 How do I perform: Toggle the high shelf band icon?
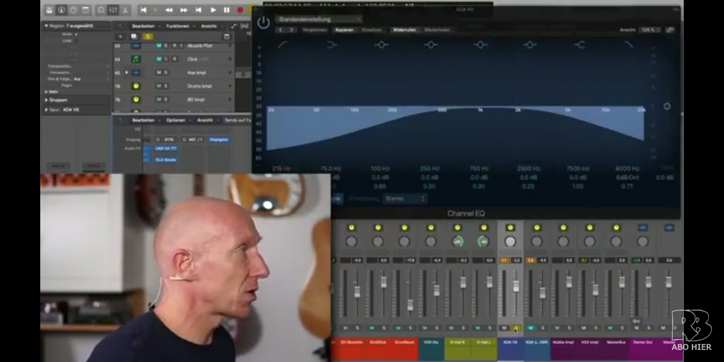[580, 45]
